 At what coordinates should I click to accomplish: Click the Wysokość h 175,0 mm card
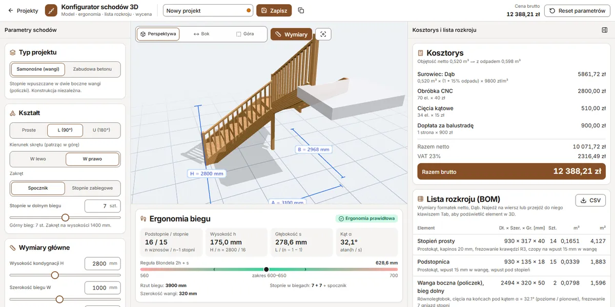point(236,242)
